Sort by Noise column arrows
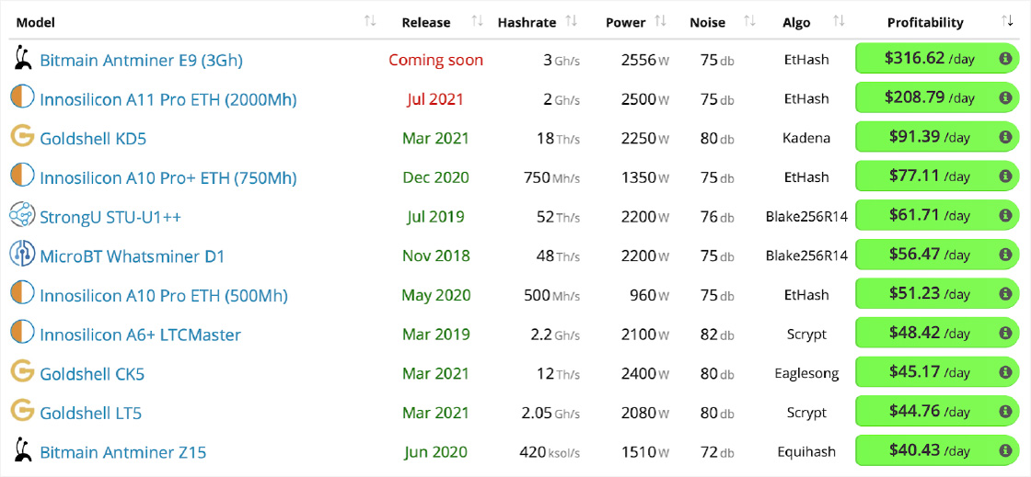Screen dimensions: 1031x477 point(749,21)
